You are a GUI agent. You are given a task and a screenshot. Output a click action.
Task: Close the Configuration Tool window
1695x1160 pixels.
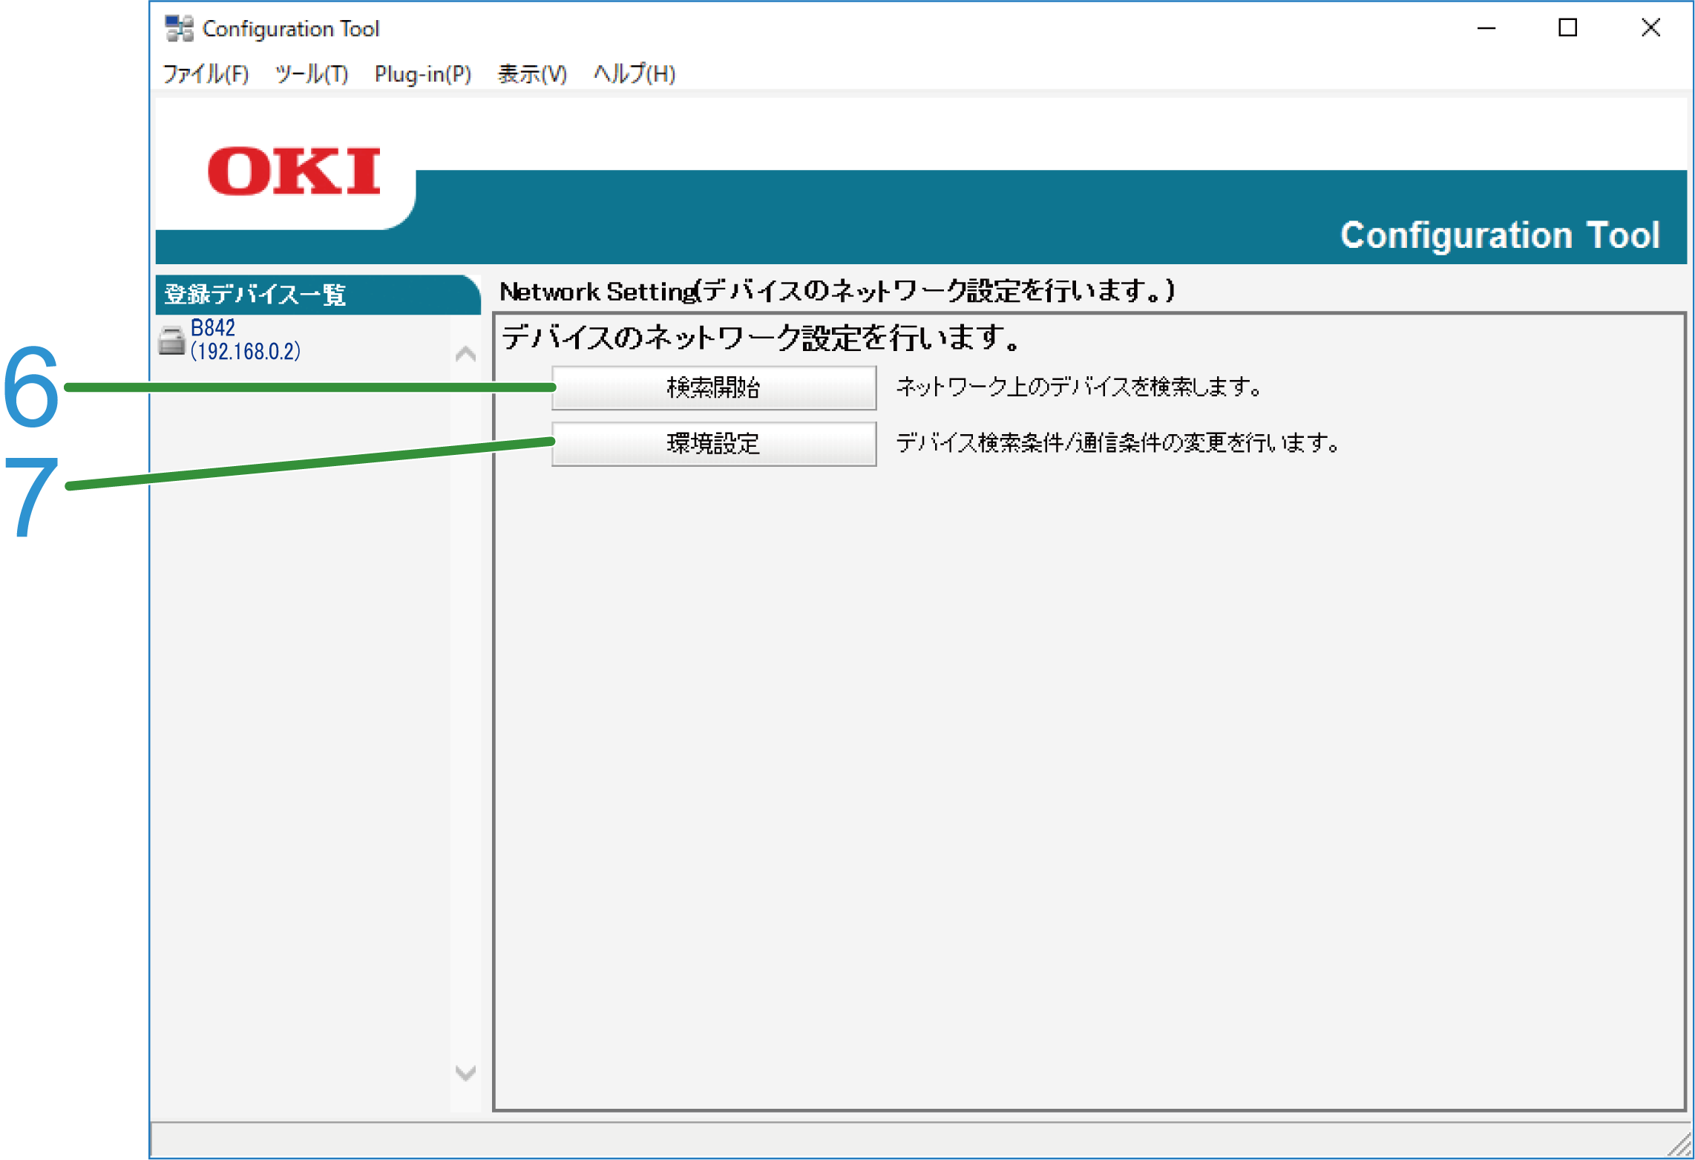pos(1650,28)
